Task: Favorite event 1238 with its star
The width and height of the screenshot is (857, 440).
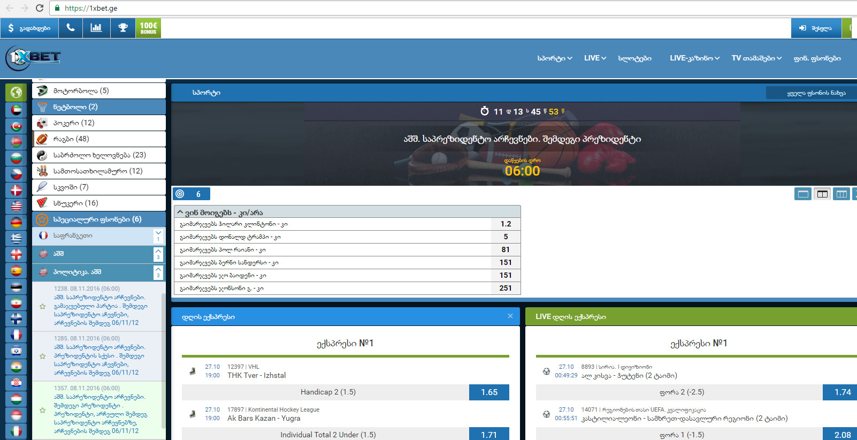Action: pos(42,306)
